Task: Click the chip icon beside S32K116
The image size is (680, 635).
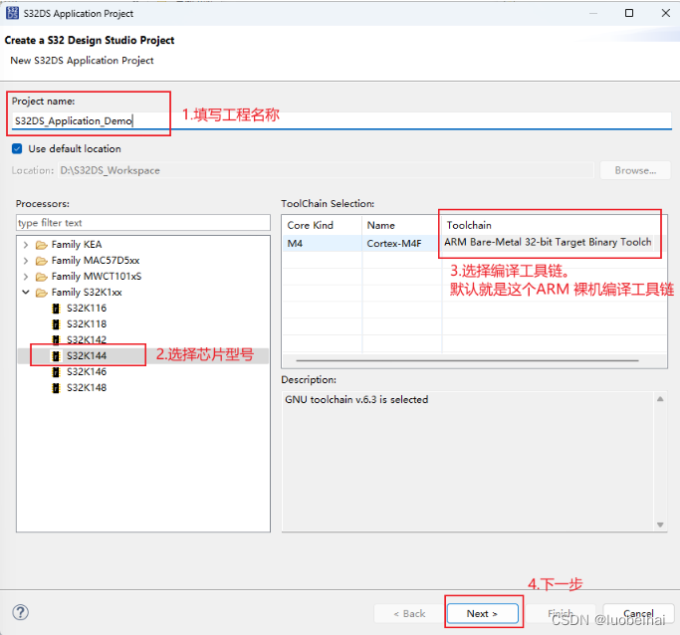Action: (56, 309)
